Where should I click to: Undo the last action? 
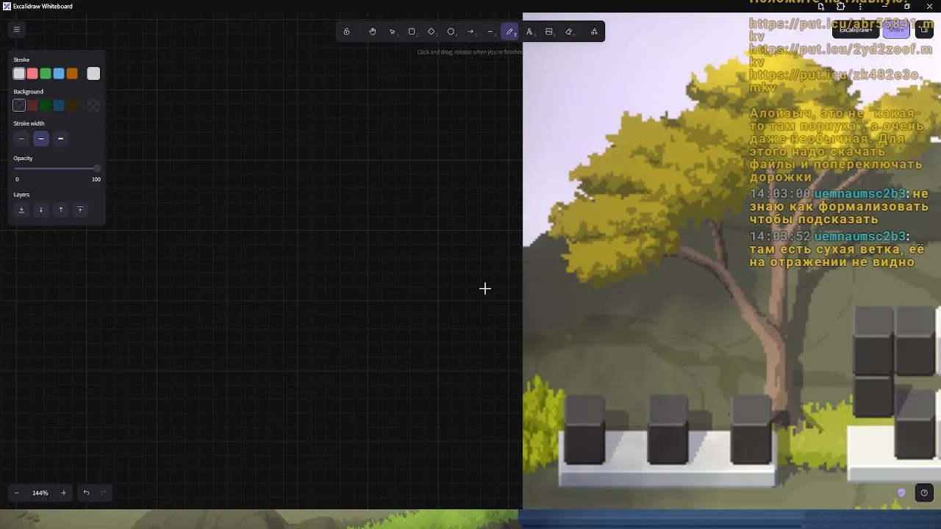point(86,493)
